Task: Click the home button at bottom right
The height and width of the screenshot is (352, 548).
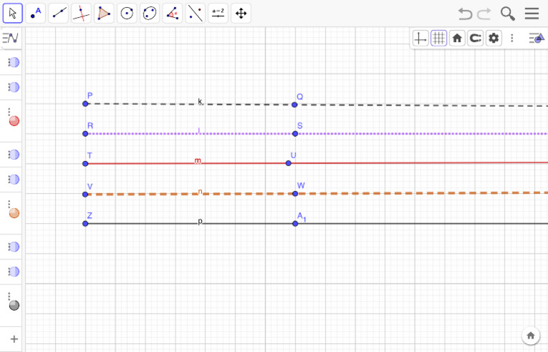Action: coord(531,336)
